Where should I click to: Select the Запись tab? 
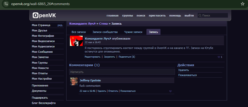pos(153,32)
